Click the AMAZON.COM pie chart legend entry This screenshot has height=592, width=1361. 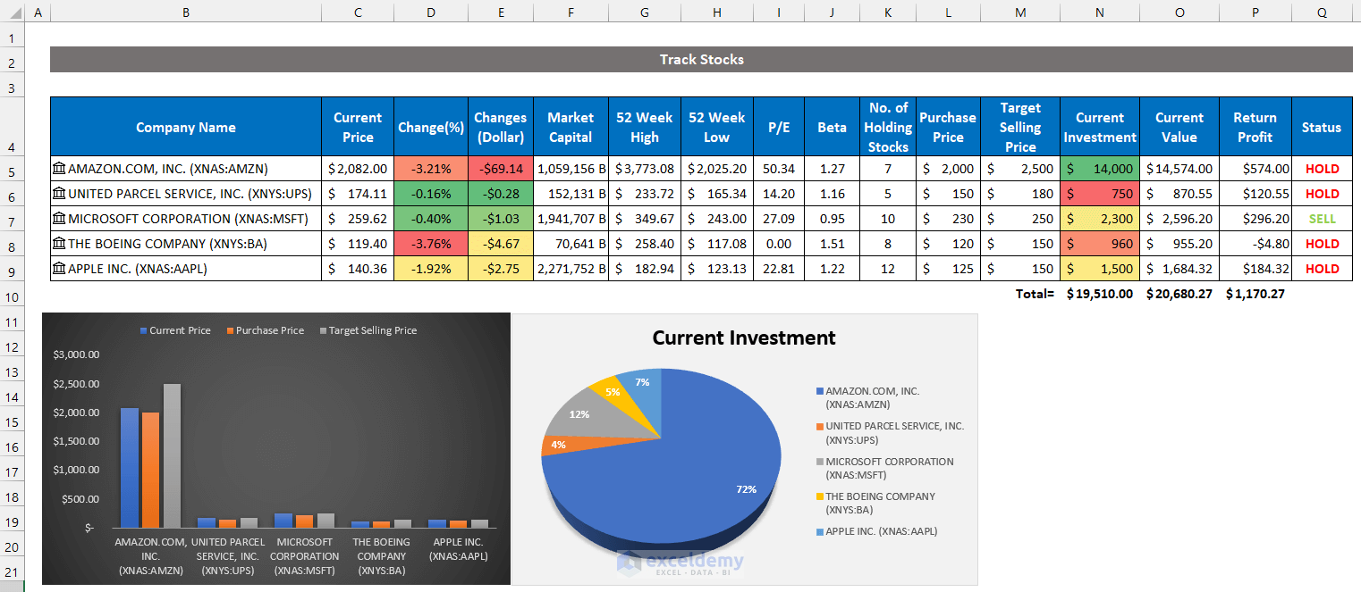pos(873,398)
